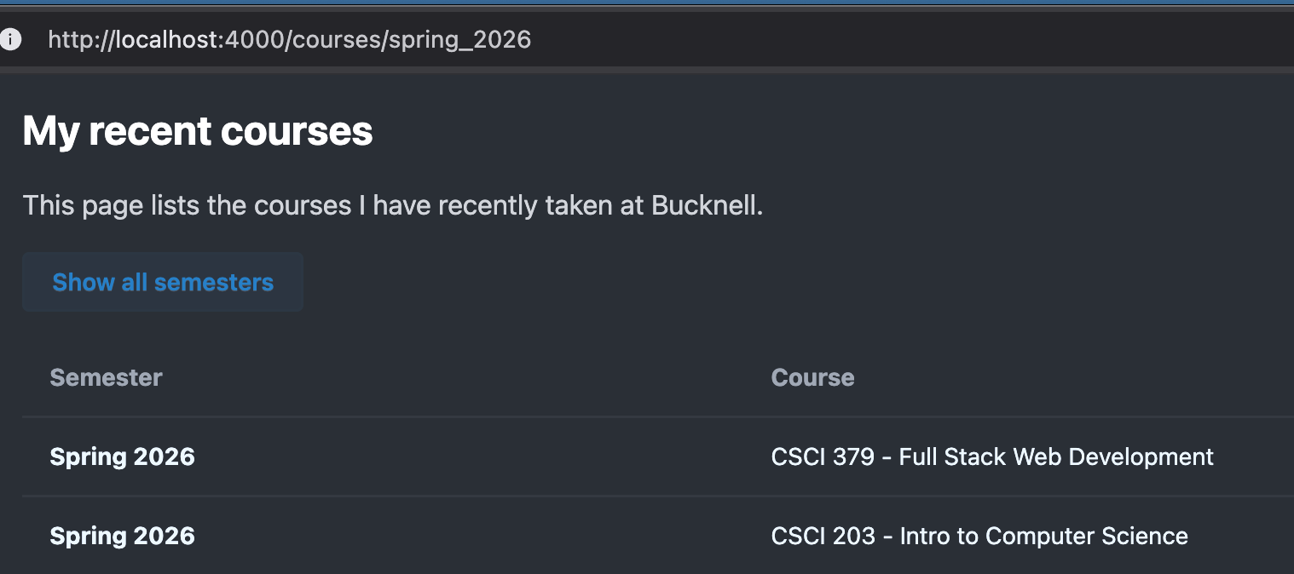The width and height of the screenshot is (1294, 574).
Task: Click the site information icon in address bar
Action: coord(10,39)
